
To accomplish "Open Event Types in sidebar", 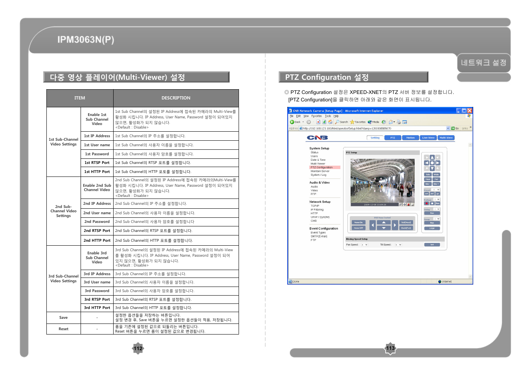I will [x=318, y=233].
